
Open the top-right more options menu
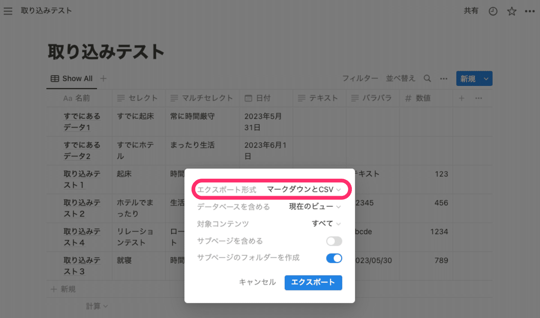(x=530, y=11)
